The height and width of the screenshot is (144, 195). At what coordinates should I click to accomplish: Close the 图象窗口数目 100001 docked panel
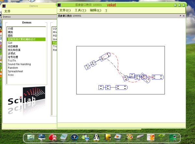[184, 16]
